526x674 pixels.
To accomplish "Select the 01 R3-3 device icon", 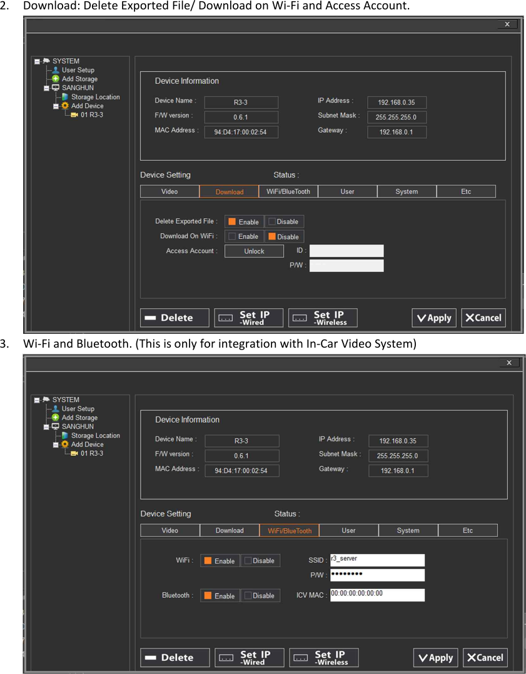I will pyautogui.click(x=74, y=114).
